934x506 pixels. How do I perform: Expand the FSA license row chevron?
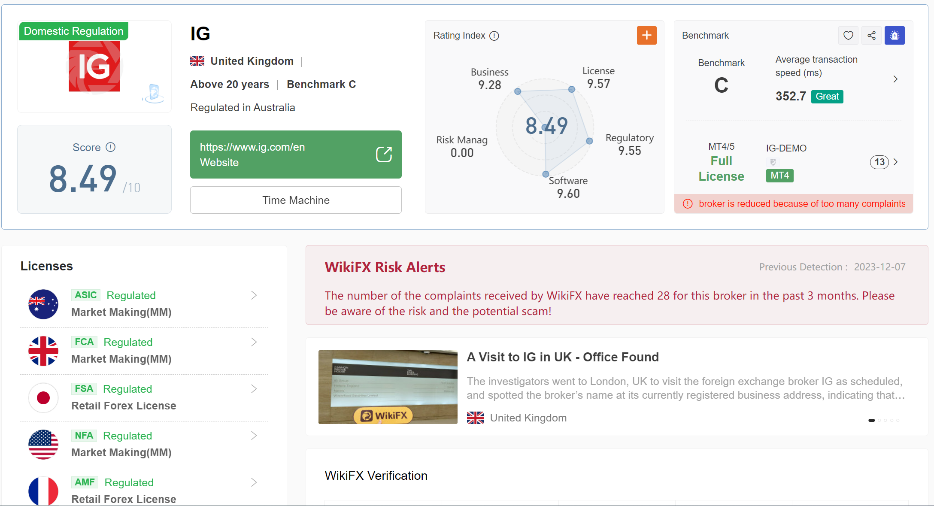(x=254, y=389)
